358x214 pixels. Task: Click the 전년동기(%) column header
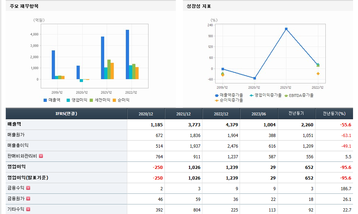(x=334, y=114)
